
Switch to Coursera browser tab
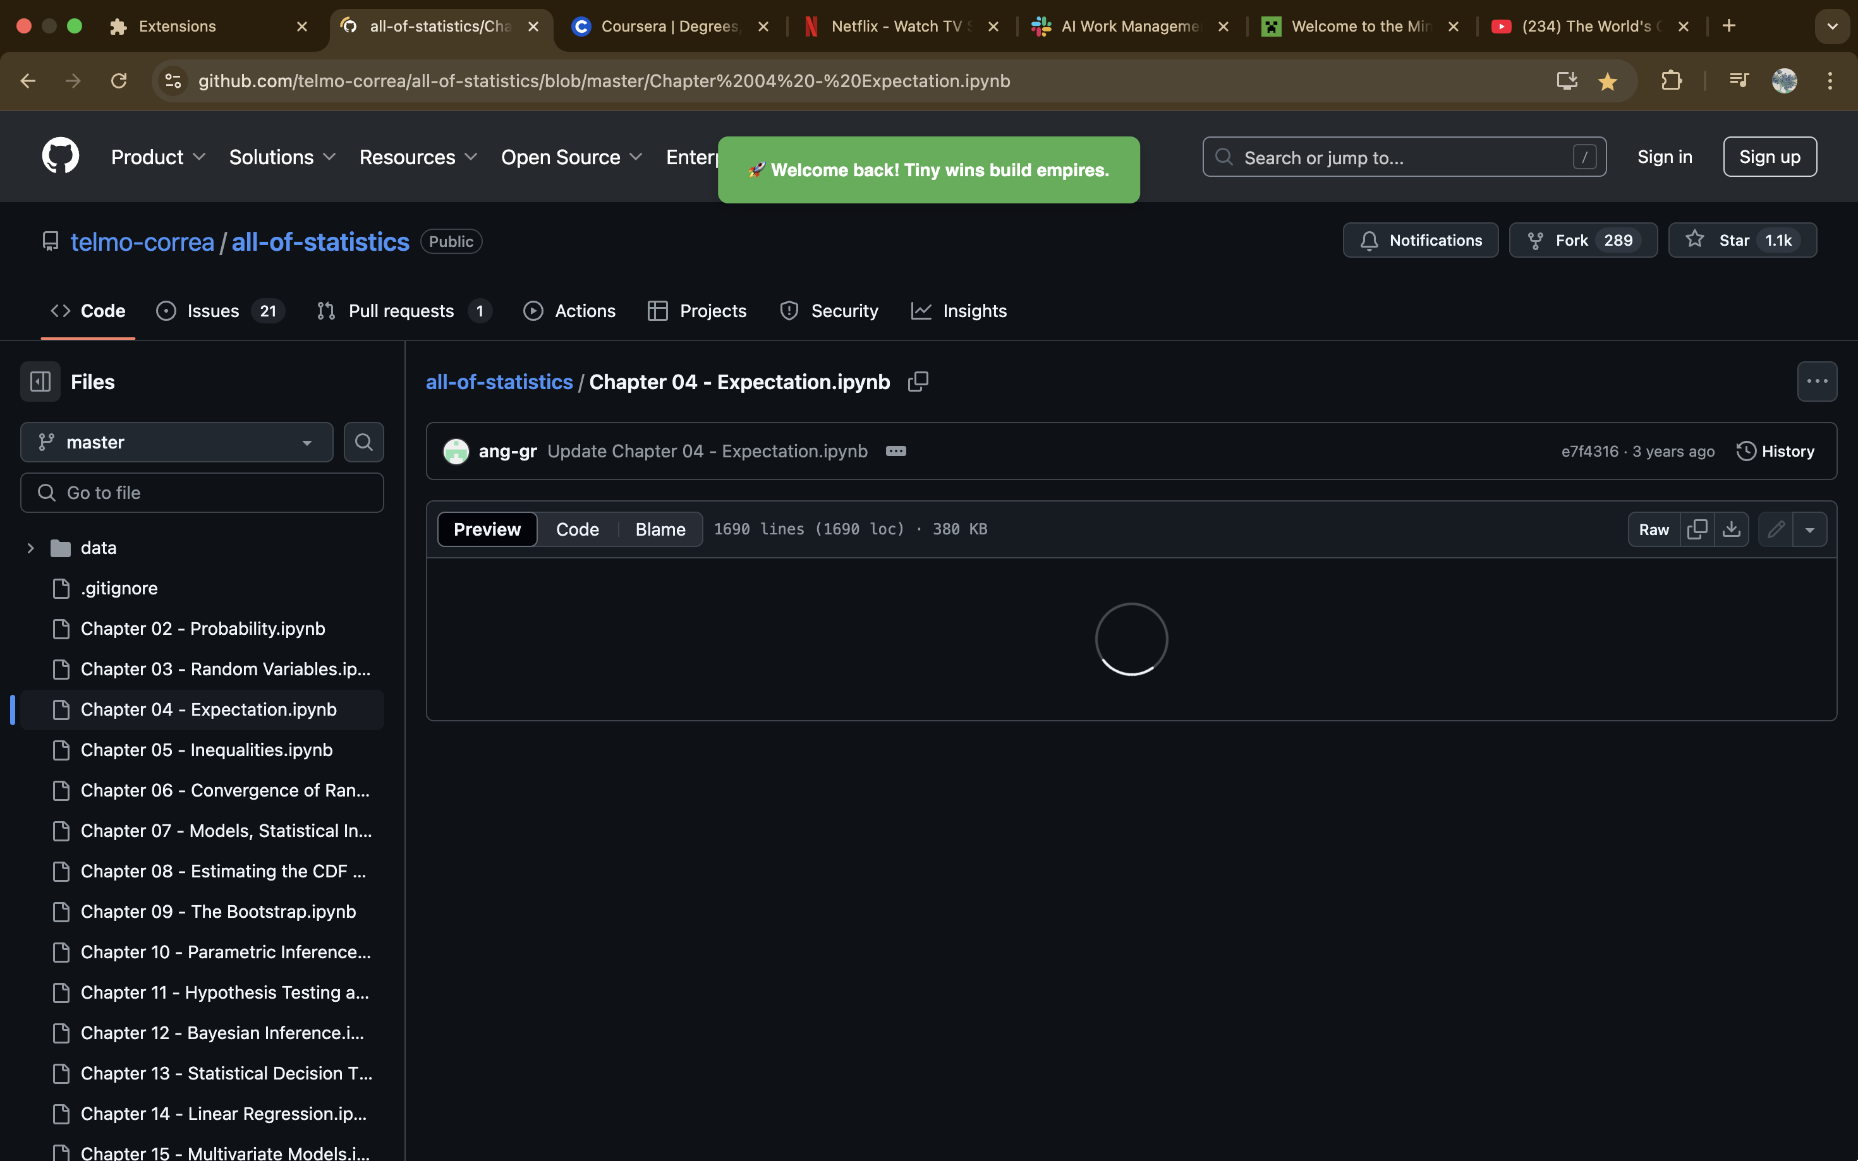point(668,26)
